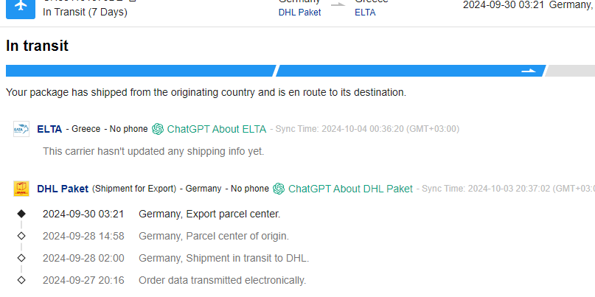Select the marker for Shipment in transit to DHL
The width and height of the screenshot is (595, 297).
click(x=21, y=258)
